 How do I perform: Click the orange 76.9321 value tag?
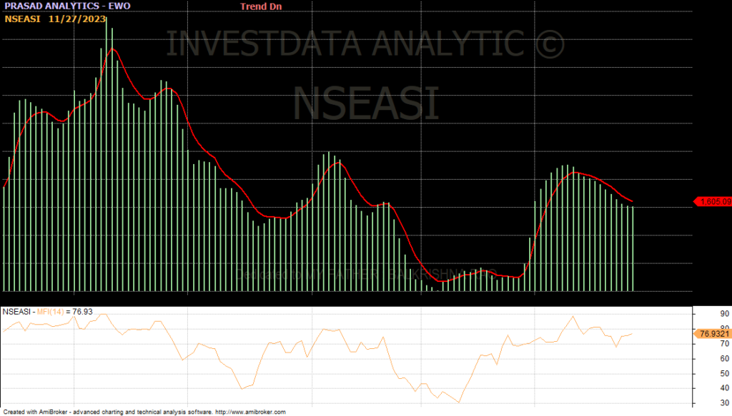point(713,333)
